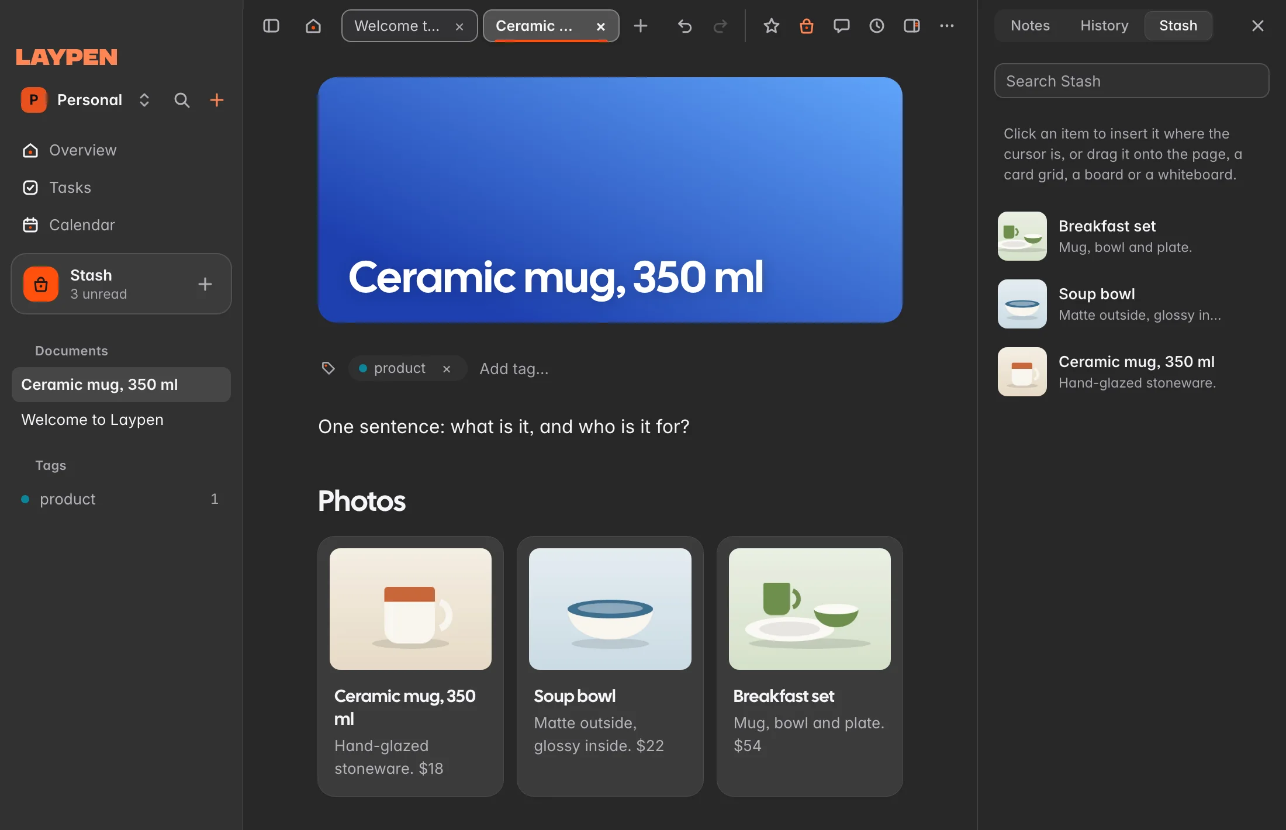Insert Breakfast set from Stash list

click(1132, 236)
